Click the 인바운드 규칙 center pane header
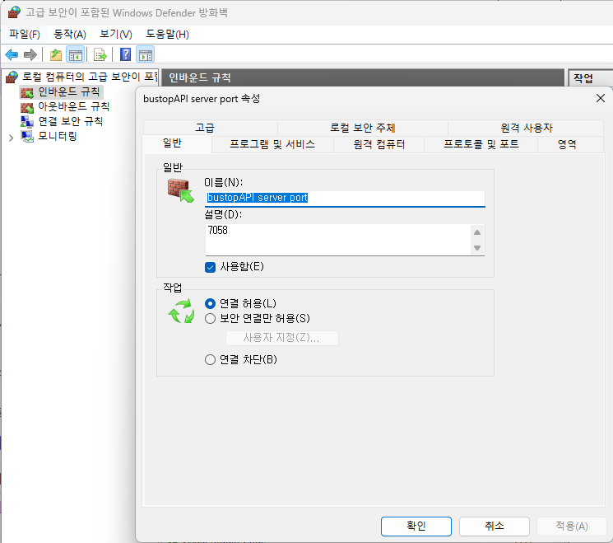This screenshot has height=543, width=613. pyautogui.click(x=362, y=77)
